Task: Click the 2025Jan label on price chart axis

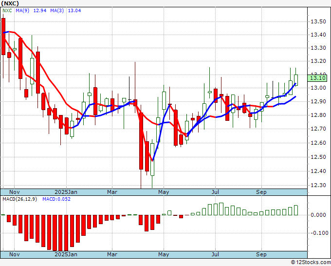Action: (x=66, y=192)
